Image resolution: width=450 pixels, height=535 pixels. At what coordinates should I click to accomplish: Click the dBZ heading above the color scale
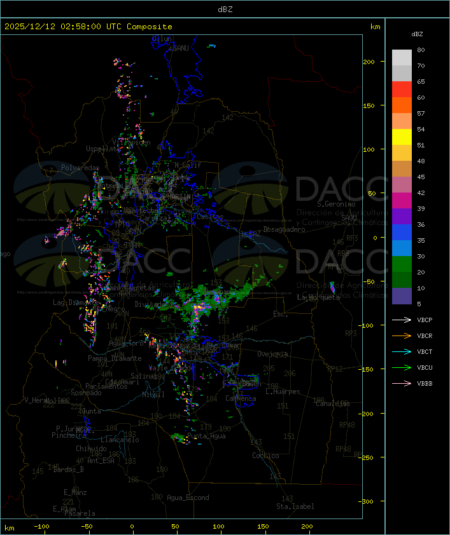pos(417,34)
